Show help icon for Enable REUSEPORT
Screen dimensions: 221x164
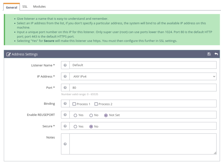[65, 115]
